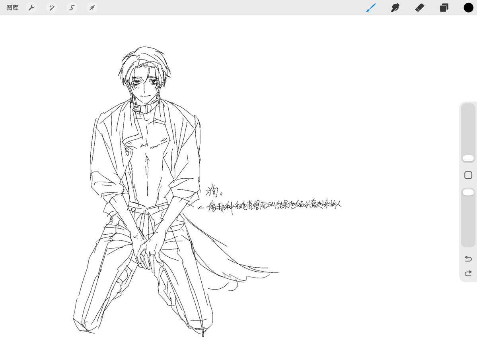
Task: Adjust the brush opacity slider handle
Action: coord(468,192)
